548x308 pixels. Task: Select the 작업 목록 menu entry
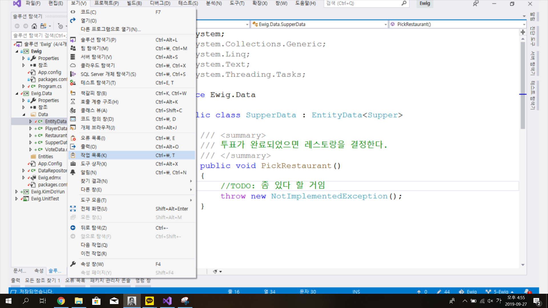click(94, 155)
